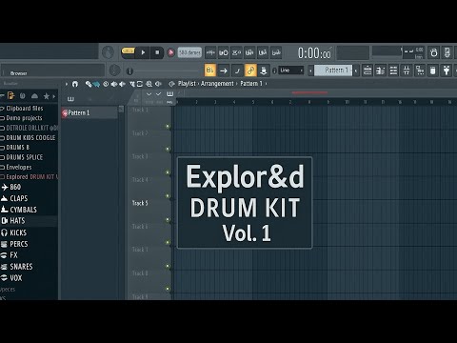This screenshot has height=343, width=457.
Task: Toggle the highlighted first recording-panel icon
Action: point(209,71)
